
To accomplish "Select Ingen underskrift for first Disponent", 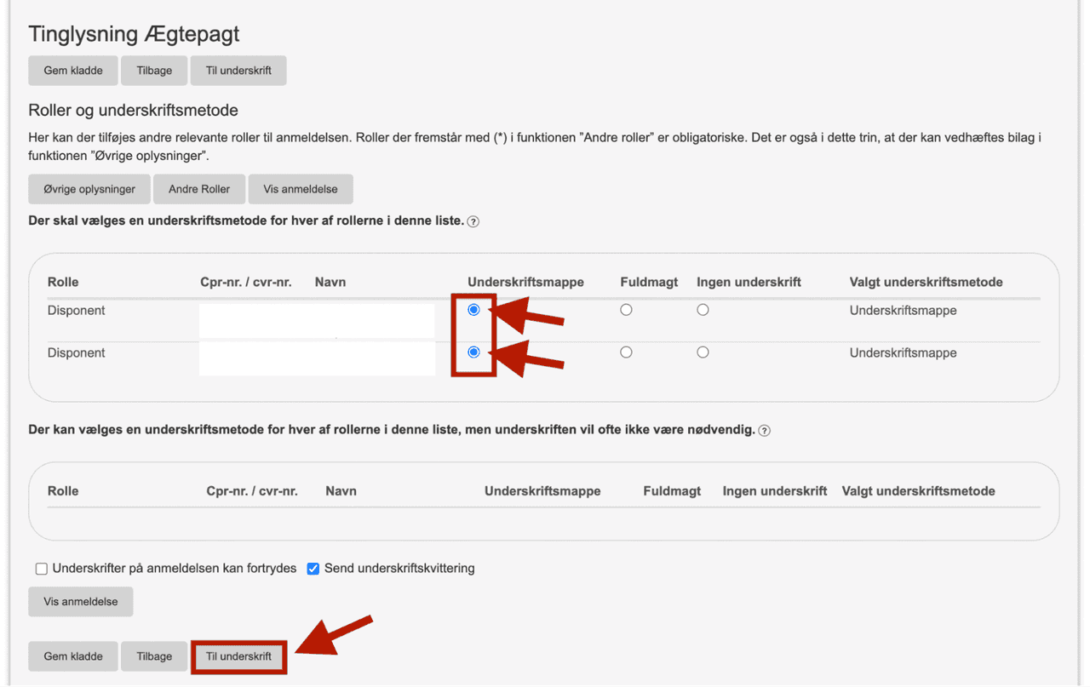I will pos(703,310).
